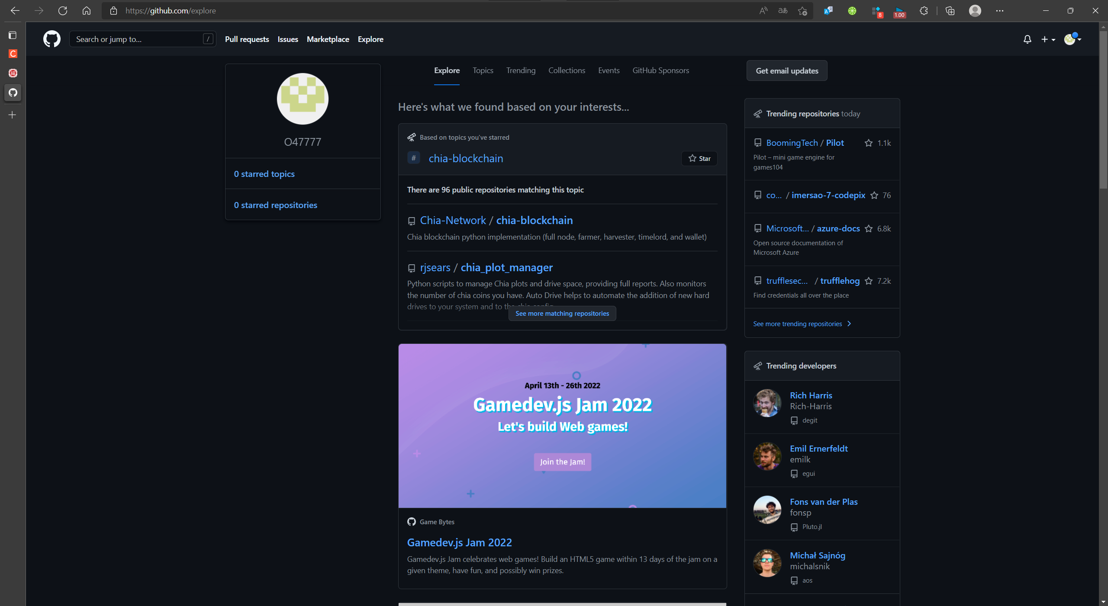Click the Get email updates button
The height and width of the screenshot is (606, 1108).
786,71
